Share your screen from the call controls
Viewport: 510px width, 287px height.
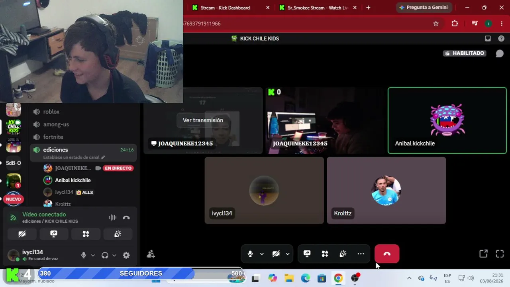click(307, 254)
